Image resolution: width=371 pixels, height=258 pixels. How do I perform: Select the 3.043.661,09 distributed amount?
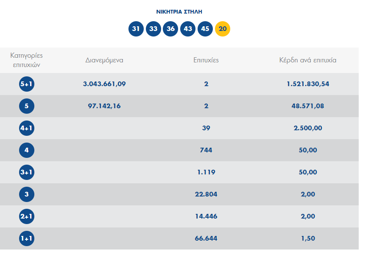click(104, 84)
